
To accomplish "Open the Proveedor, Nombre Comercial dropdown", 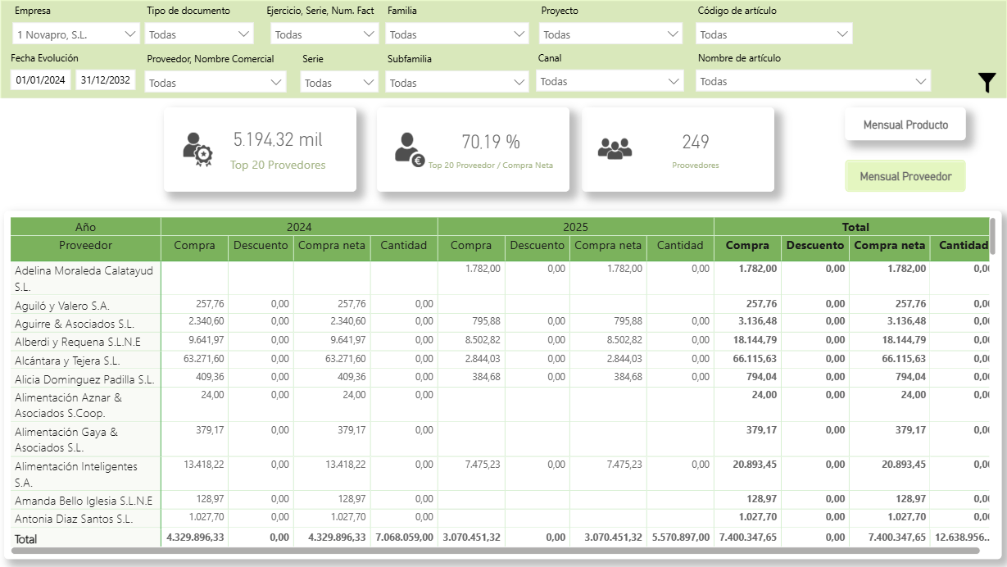I will tap(215, 83).
